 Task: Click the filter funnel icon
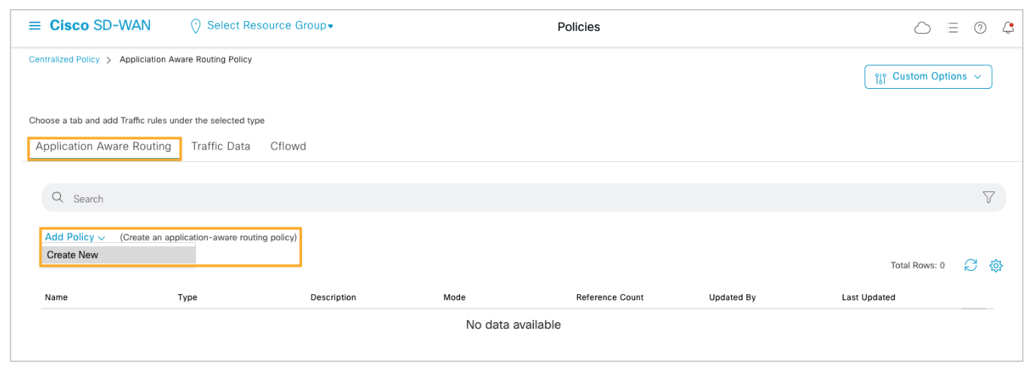(988, 197)
